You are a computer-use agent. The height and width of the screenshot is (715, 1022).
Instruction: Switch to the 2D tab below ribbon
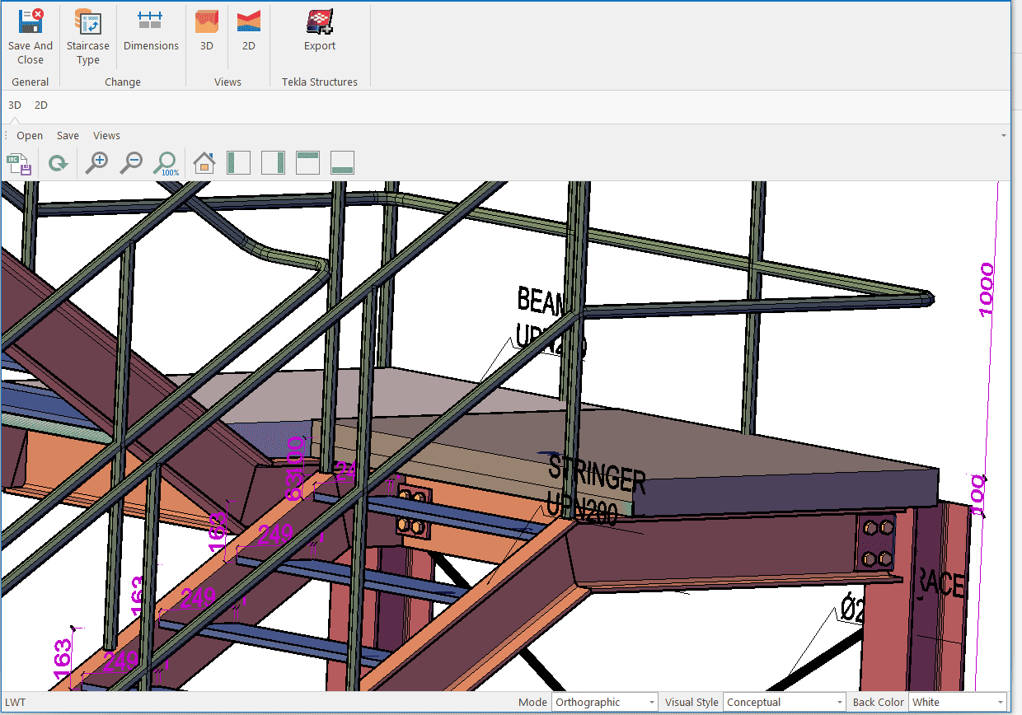pos(40,105)
